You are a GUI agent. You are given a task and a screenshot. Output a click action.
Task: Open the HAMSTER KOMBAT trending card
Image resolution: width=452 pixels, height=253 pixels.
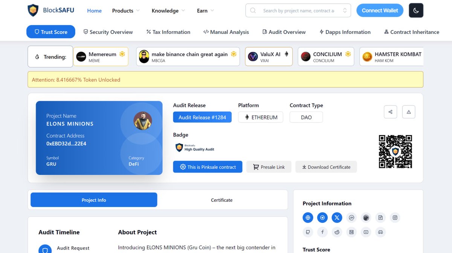point(391,57)
